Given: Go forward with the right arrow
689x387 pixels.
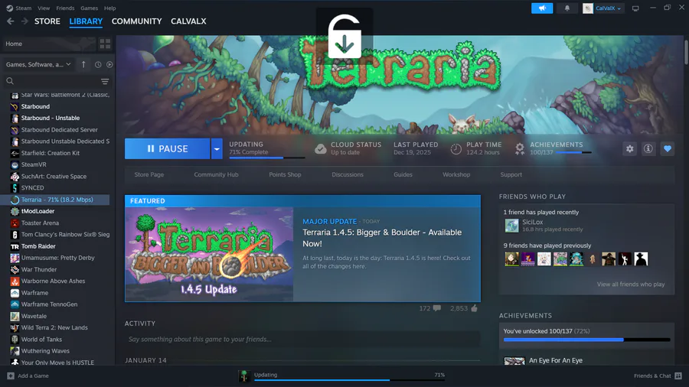Looking at the screenshot, I should tap(24, 21).
